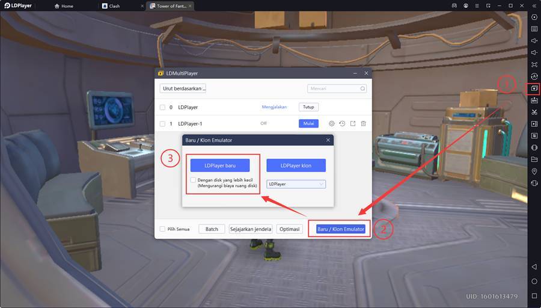The width and height of the screenshot is (541, 308).
Task: Minimize the LDMultiPlayer window
Action: pos(355,73)
